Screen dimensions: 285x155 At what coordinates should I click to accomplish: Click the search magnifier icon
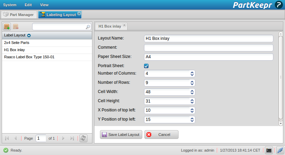pos(88,27)
